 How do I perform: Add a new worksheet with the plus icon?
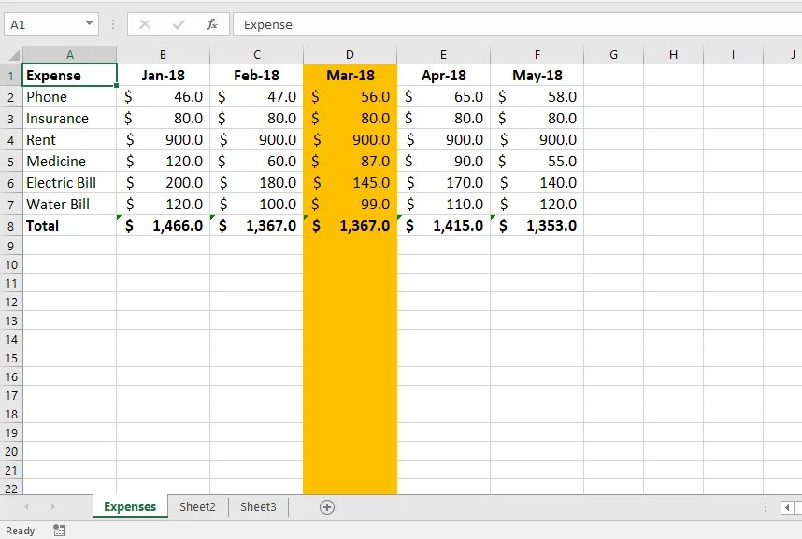pyautogui.click(x=327, y=506)
